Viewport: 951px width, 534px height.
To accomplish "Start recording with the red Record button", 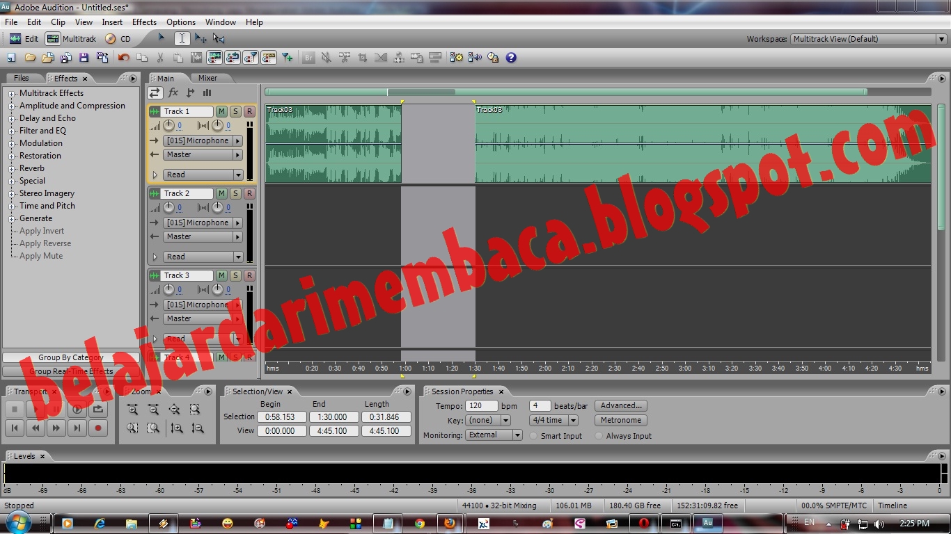I will tap(98, 428).
